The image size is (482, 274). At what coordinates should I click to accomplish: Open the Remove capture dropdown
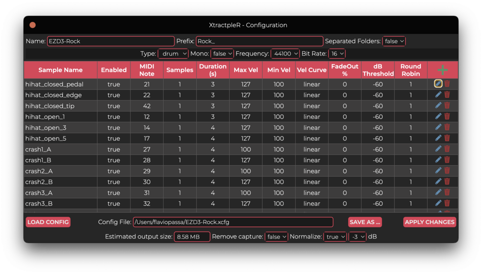pyautogui.click(x=276, y=237)
